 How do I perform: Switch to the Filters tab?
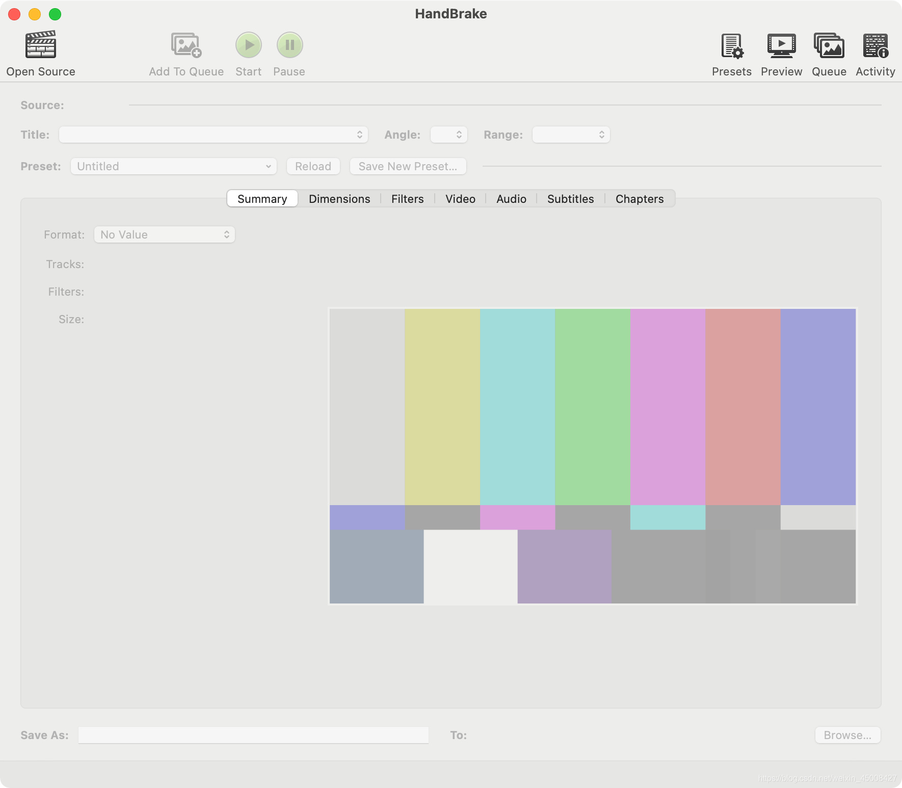pos(408,199)
